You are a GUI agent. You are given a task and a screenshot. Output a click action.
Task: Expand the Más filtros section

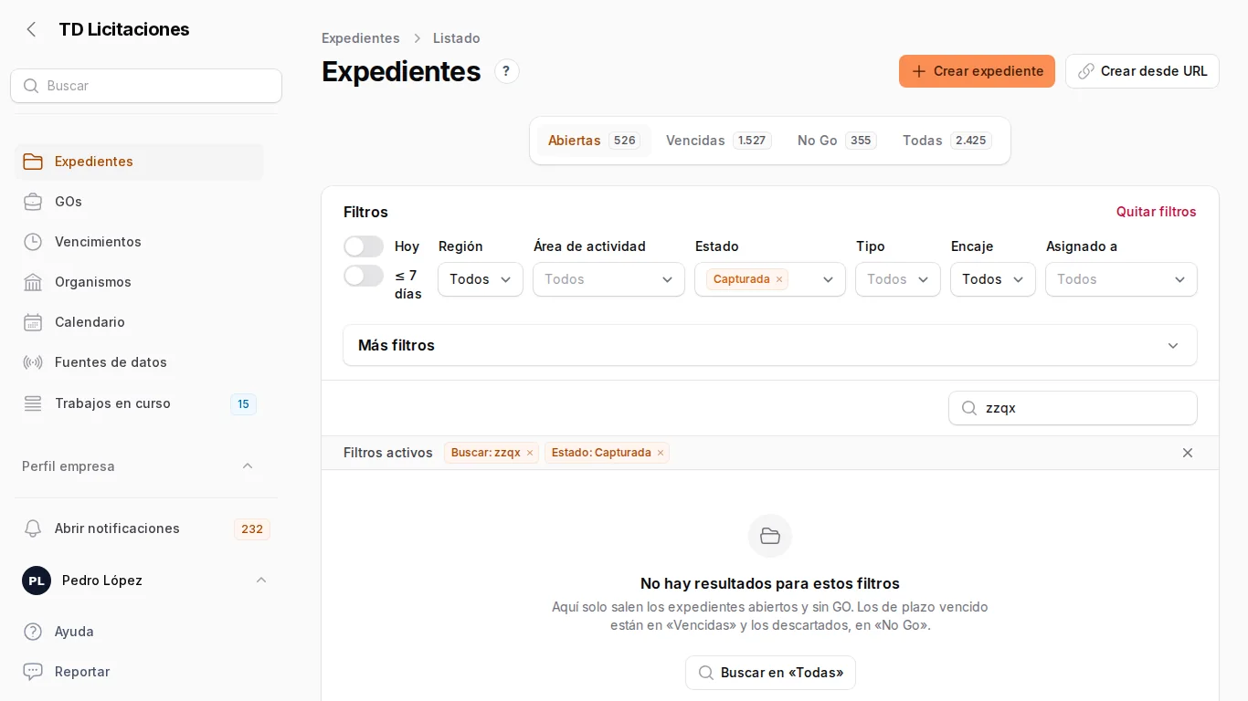point(770,345)
